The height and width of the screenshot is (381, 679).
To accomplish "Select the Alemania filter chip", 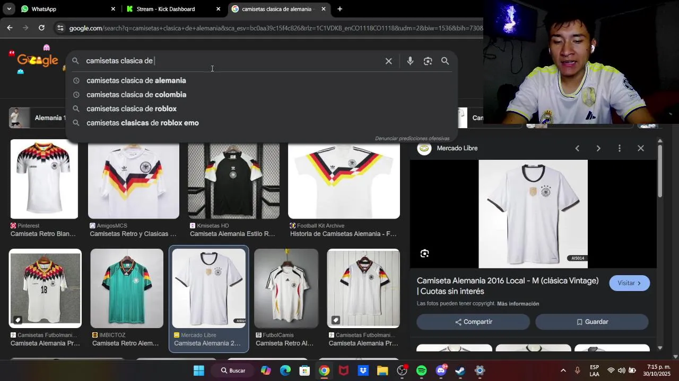I will coord(38,118).
